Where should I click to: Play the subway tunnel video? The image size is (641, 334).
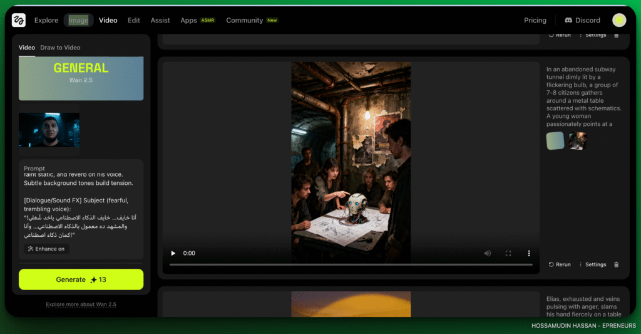173,253
